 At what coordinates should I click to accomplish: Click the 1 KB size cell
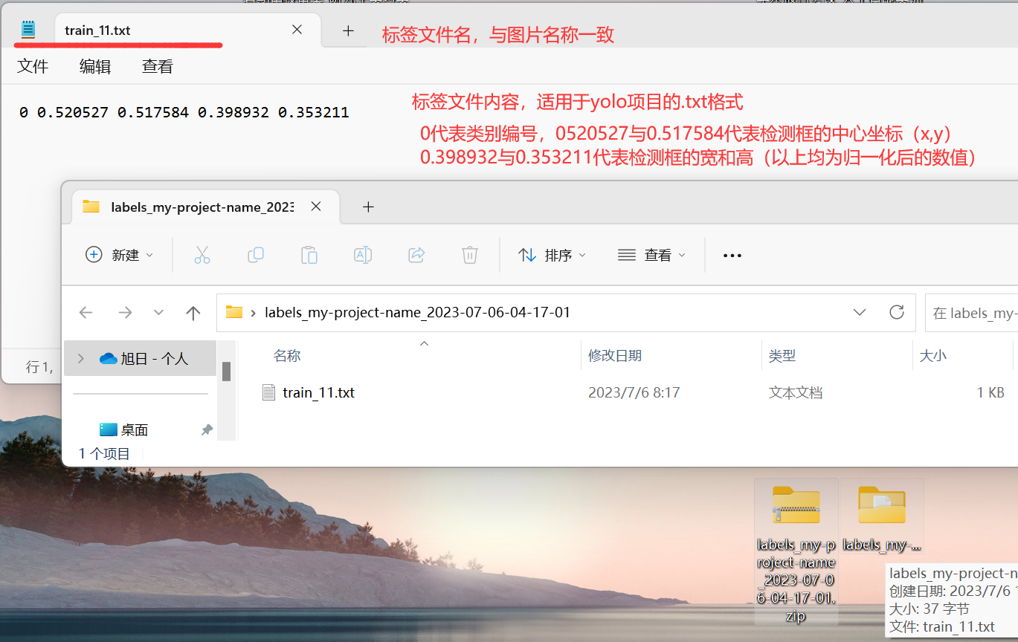click(x=990, y=392)
